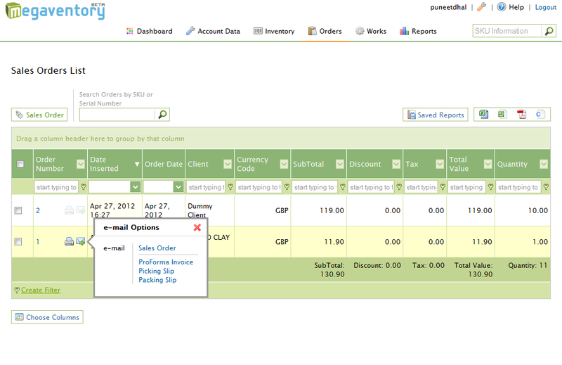Open Order Date filter date dropdown
This screenshot has width=562, height=365.
coord(178,187)
